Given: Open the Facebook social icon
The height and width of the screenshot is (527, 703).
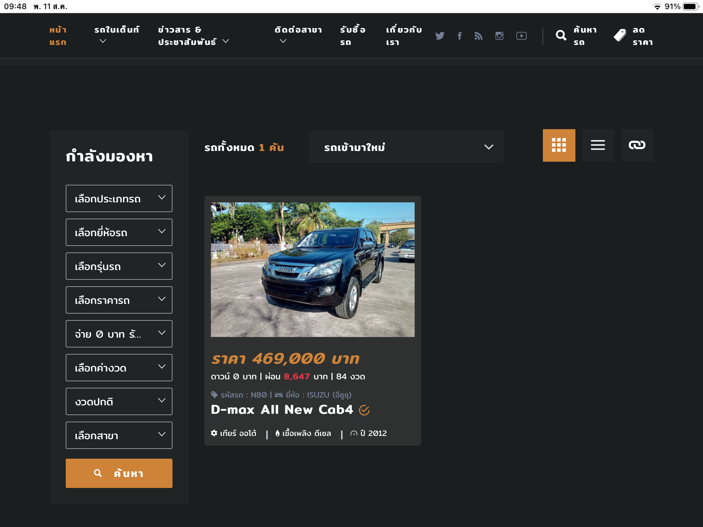Looking at the screenshot, I should [460, 36].
